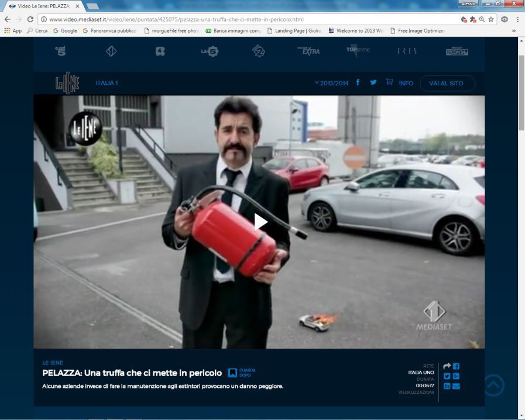The height and width of the screenshot is (420, 525).
Task: Expand the 2013/2014 season dropdown
Action: click(331, 83)
